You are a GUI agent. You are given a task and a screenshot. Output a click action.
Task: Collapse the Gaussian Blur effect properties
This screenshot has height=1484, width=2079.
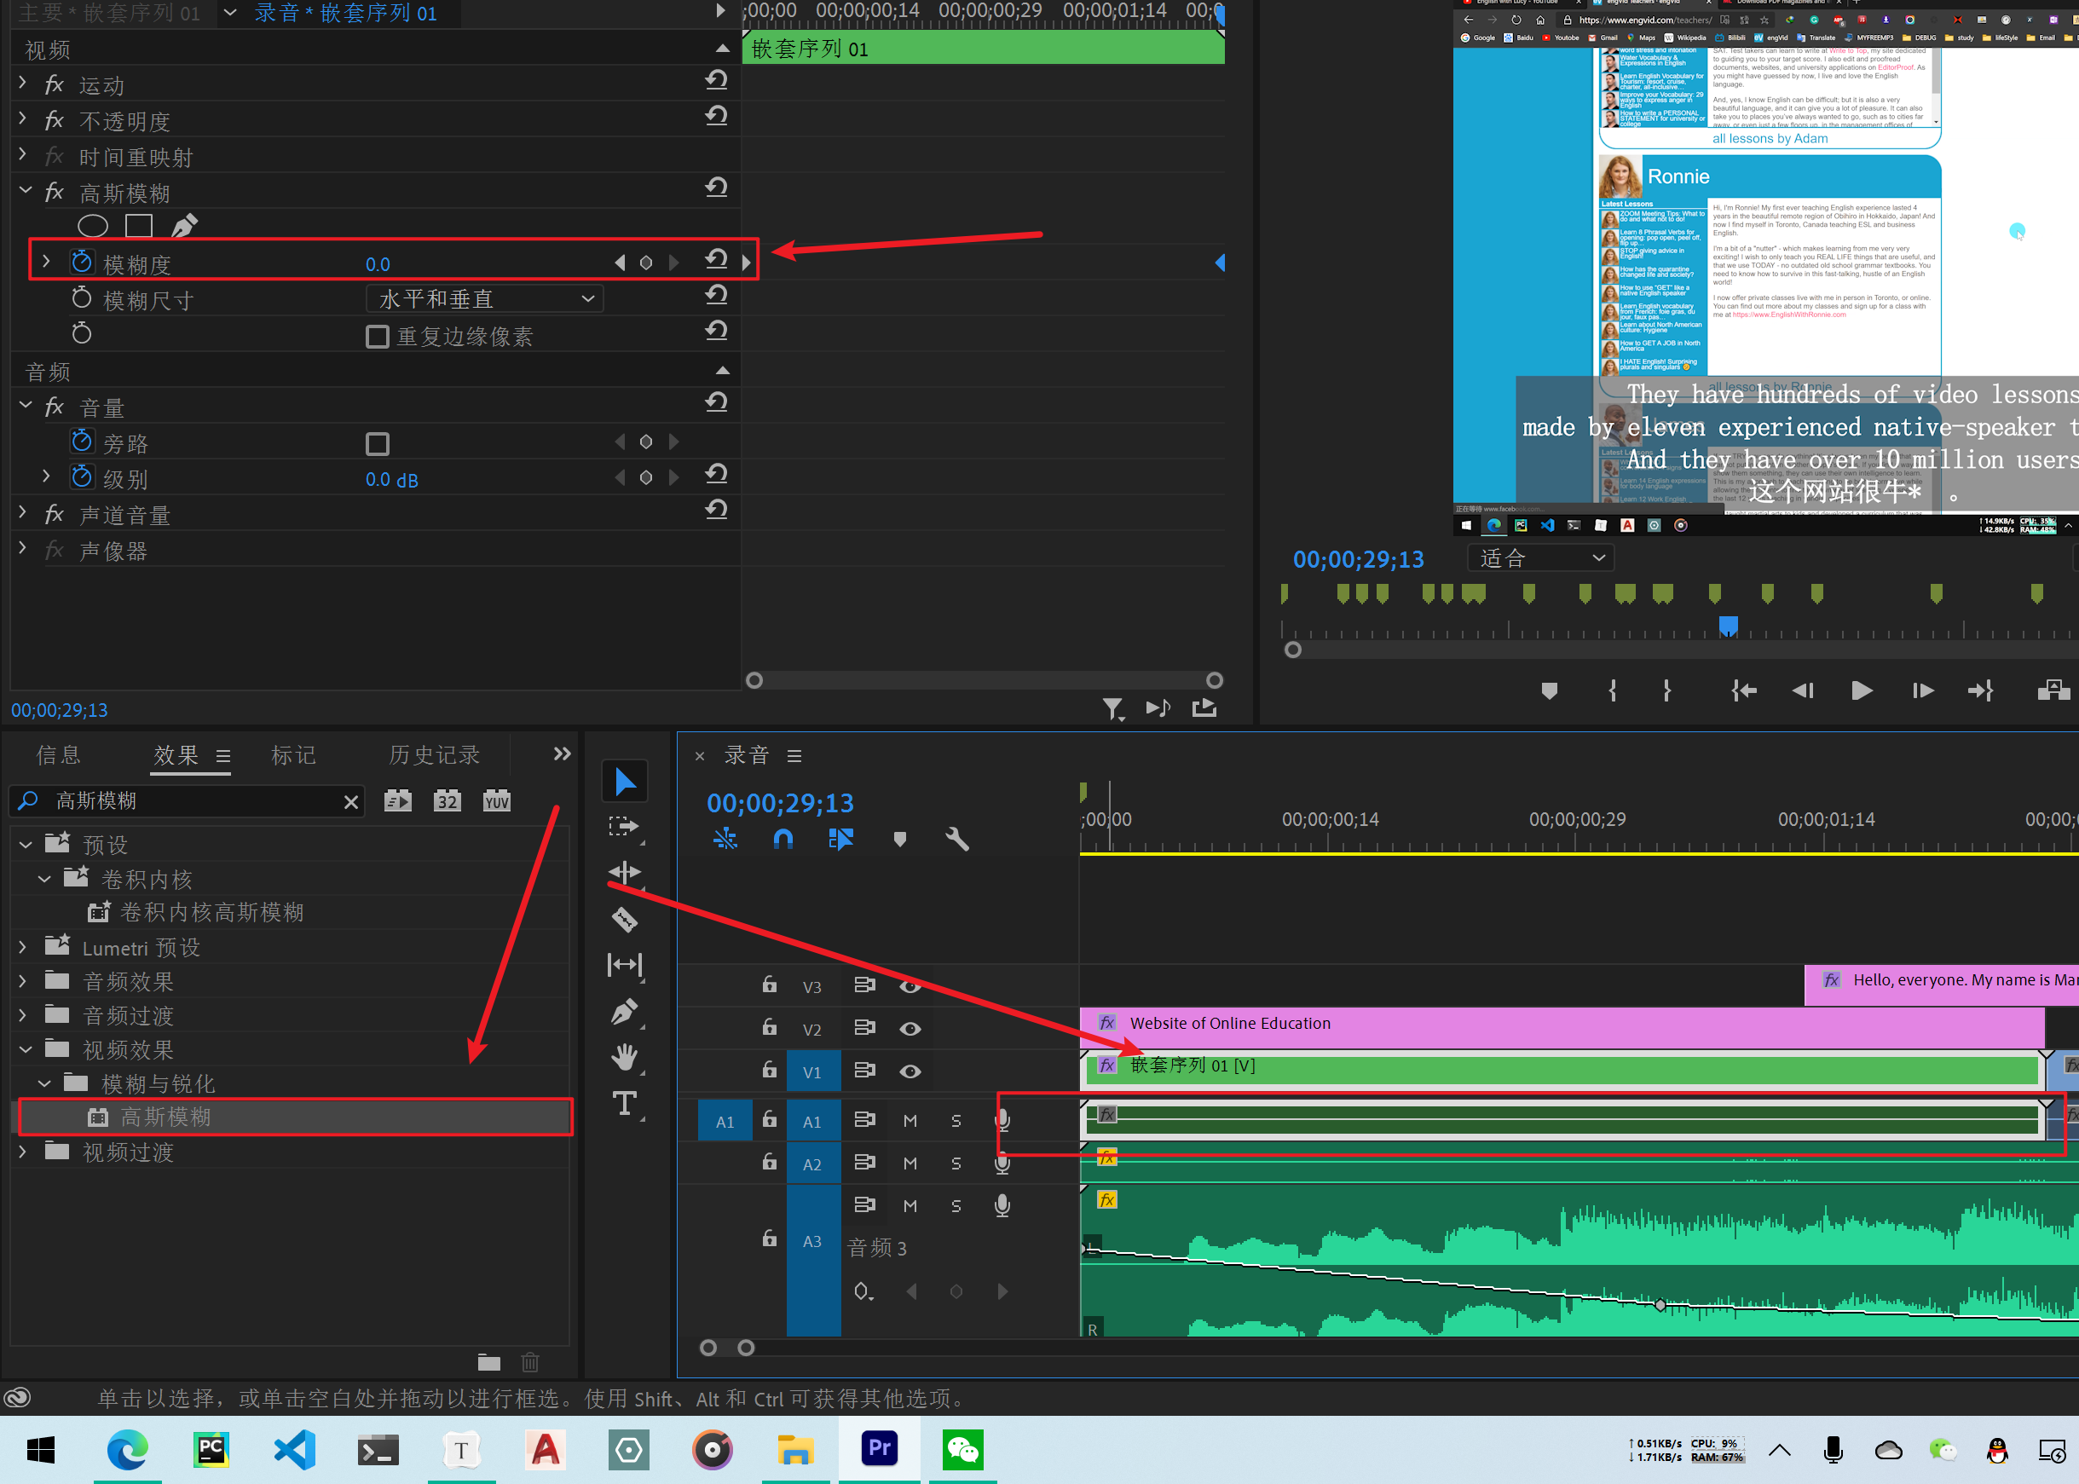click(26, 191)
